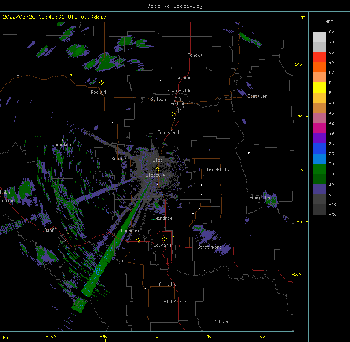
Task: Click the 80 value in the dBZ legend
Action: [x=331, y=32]
